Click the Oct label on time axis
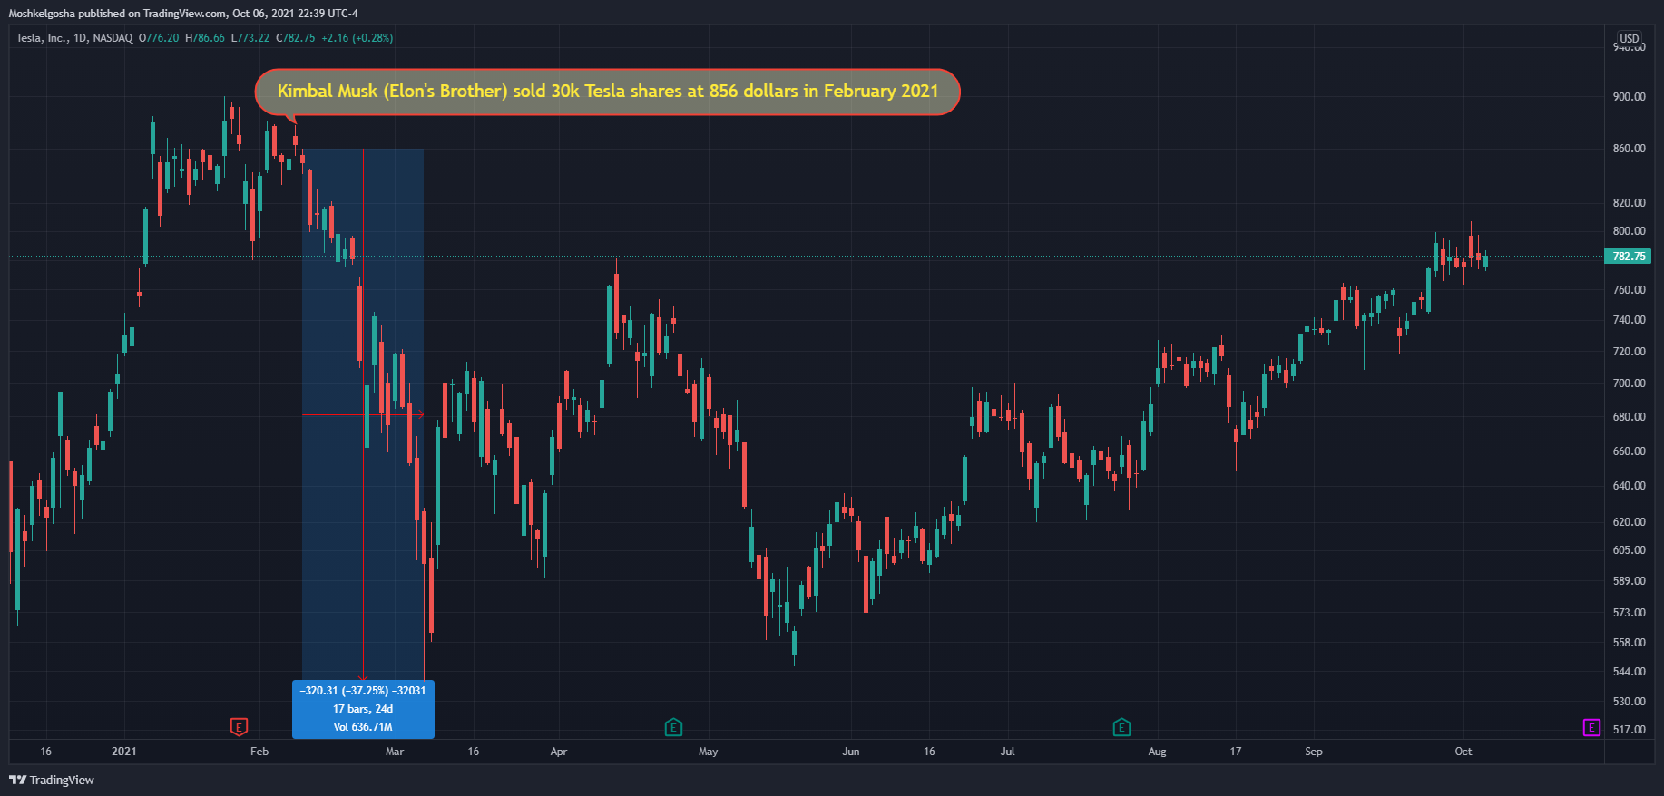 pyautogui.click(x=1463, y=752)
